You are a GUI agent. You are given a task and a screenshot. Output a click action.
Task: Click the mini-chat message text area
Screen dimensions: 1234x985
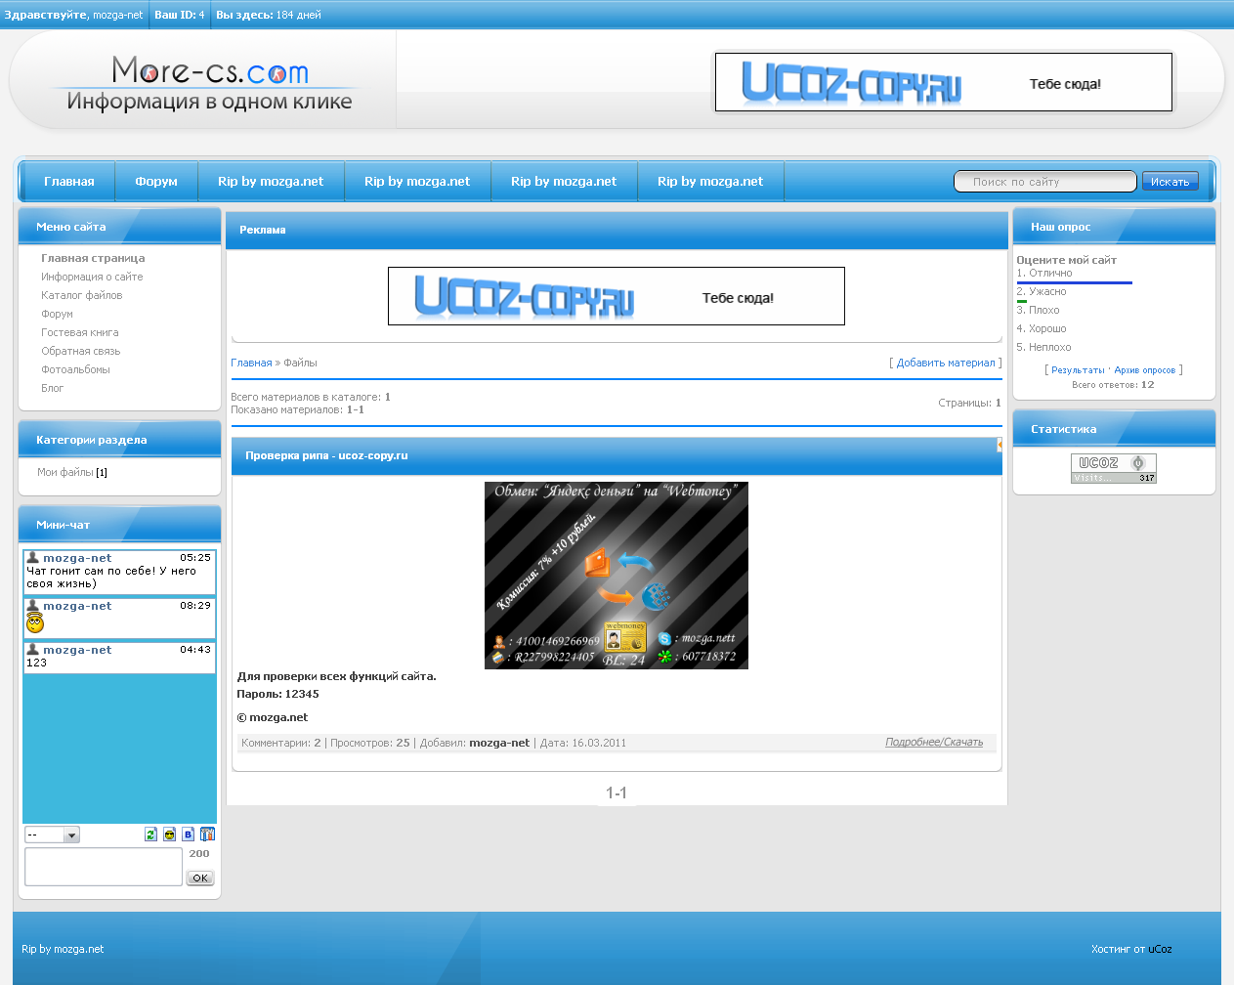click(x=104, y=867)
